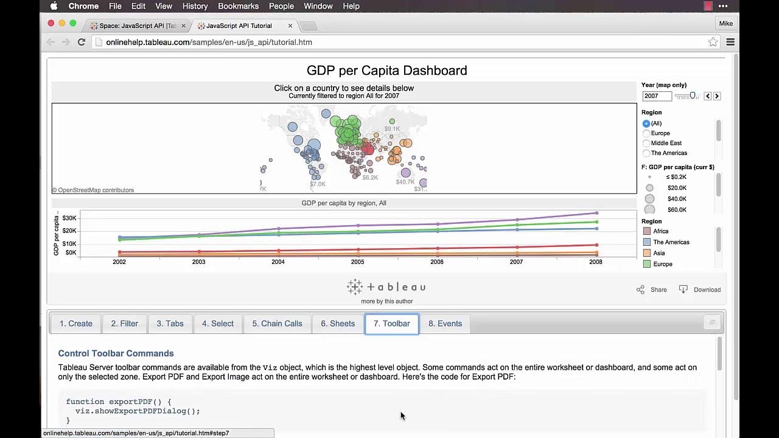Reload the page in Chrome
779x438 pixels.
coord(82,42)
